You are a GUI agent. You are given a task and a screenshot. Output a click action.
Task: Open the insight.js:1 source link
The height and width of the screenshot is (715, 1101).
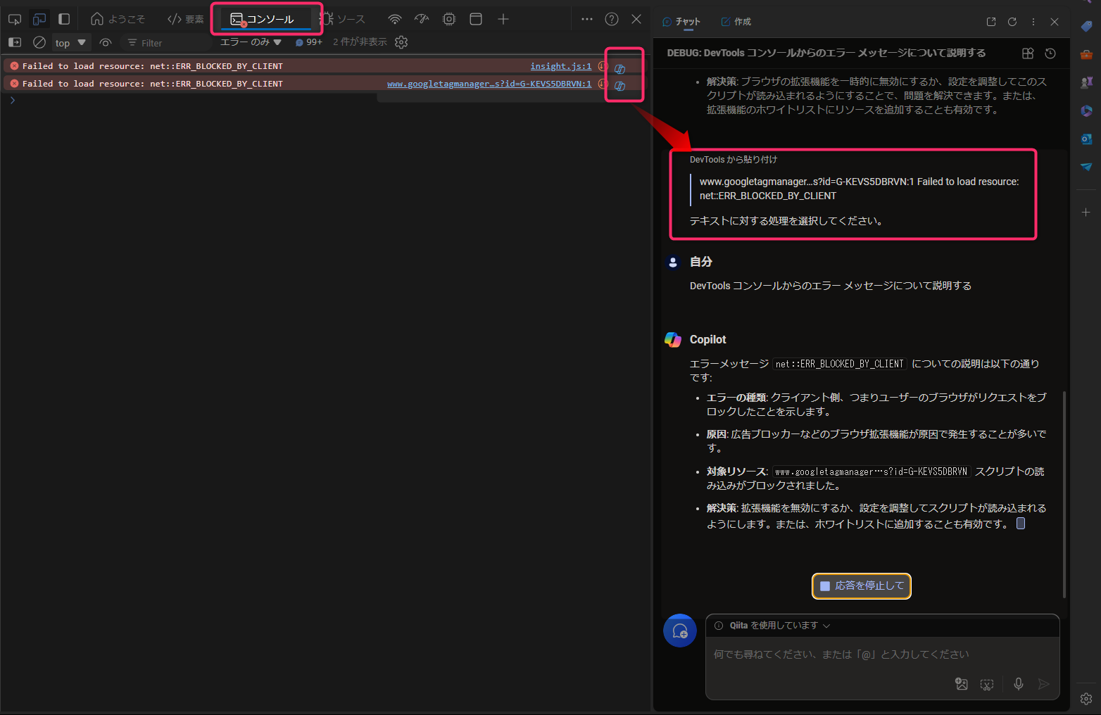click(x=561, y=66)
